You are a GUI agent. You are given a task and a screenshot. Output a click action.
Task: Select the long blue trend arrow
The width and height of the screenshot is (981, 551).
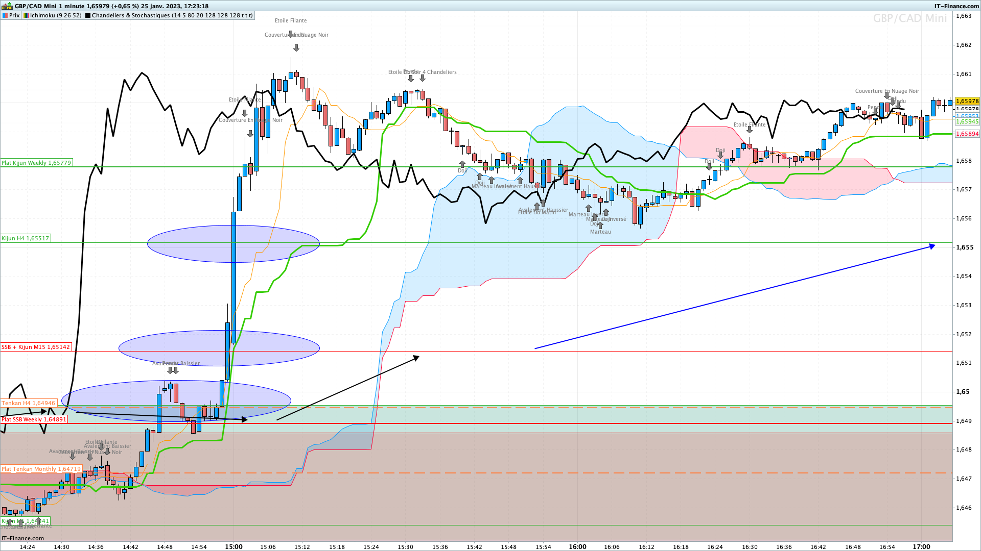click(735, 297)
